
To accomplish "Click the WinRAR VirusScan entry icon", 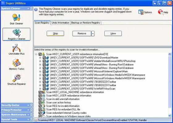I will point(48,89).
